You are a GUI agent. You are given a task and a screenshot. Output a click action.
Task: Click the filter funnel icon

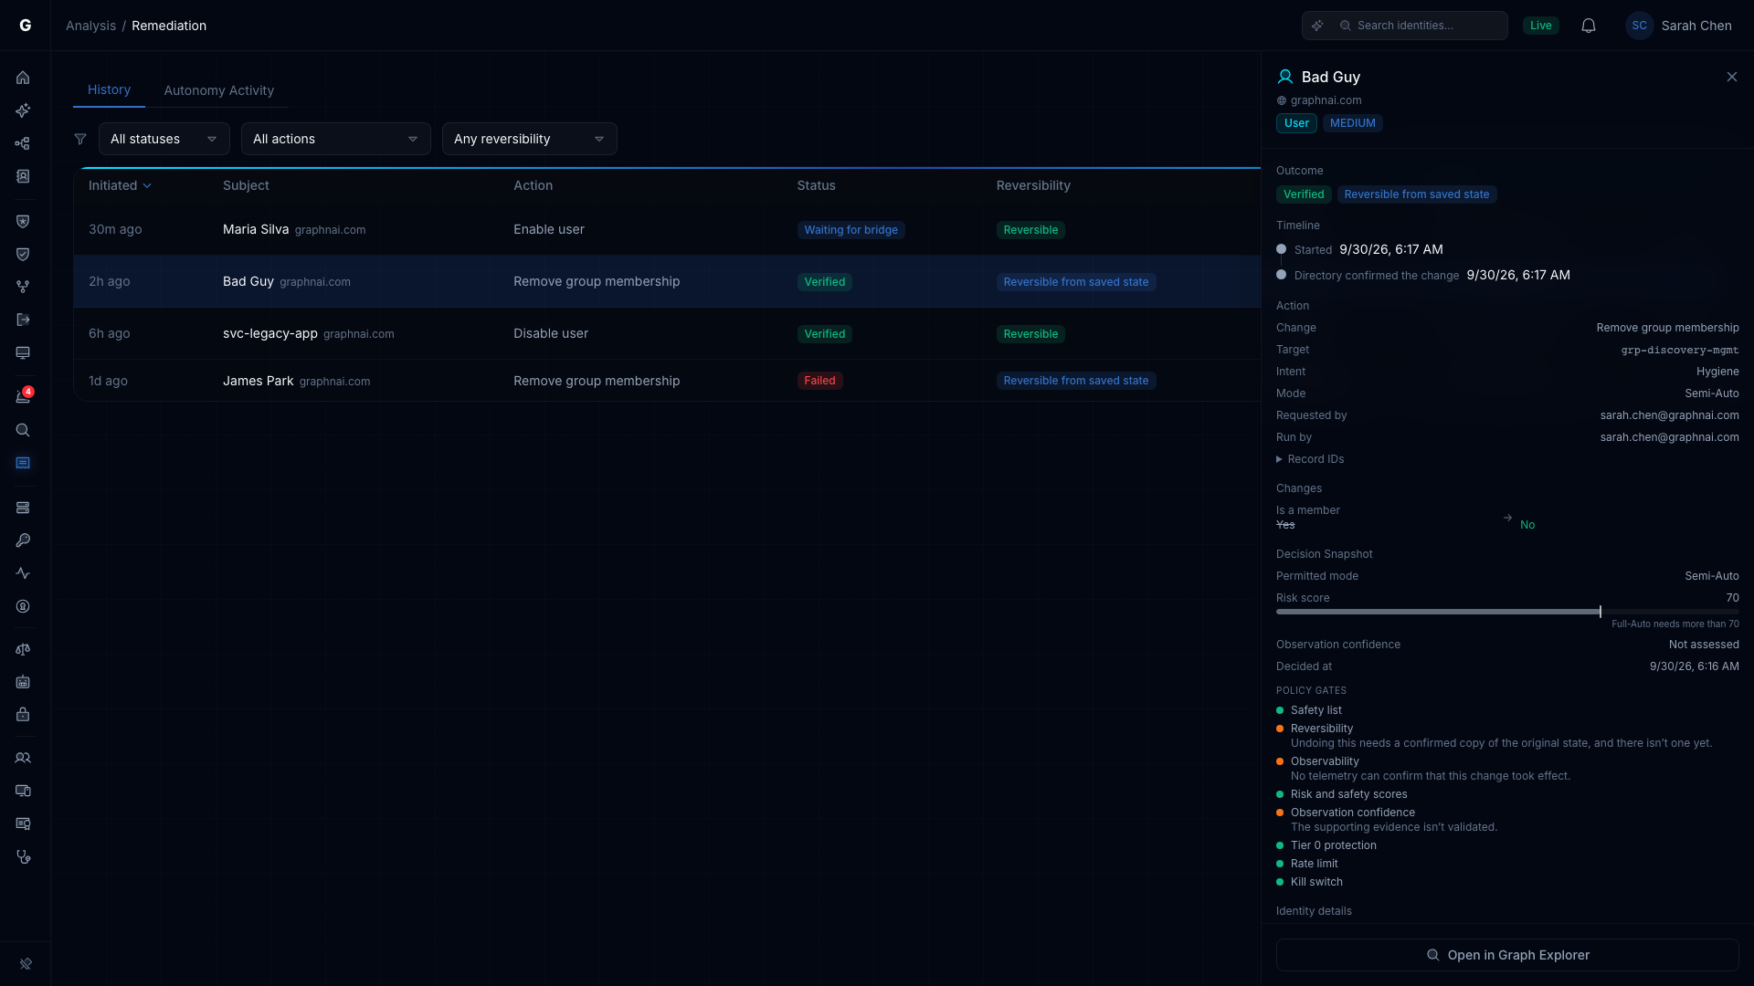80,139
